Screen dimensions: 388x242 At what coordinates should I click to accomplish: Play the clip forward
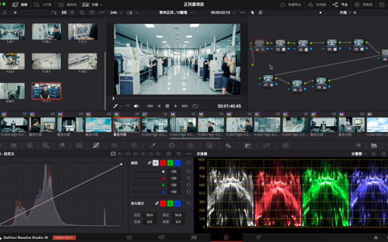point(176,106)
